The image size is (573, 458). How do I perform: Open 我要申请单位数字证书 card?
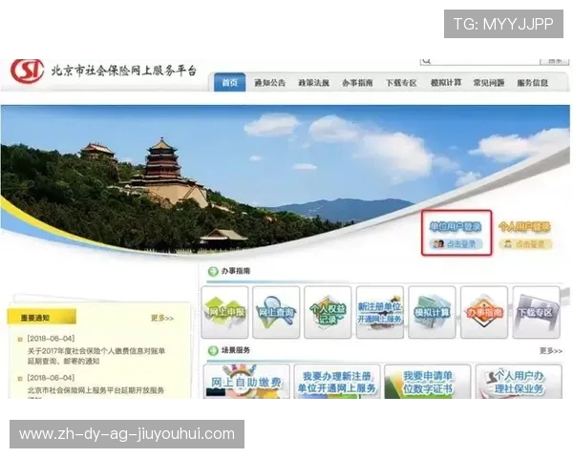tap(428, 382)
